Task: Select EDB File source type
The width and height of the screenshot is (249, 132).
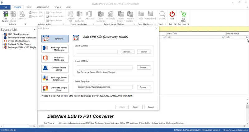Action: click(55, 38)
